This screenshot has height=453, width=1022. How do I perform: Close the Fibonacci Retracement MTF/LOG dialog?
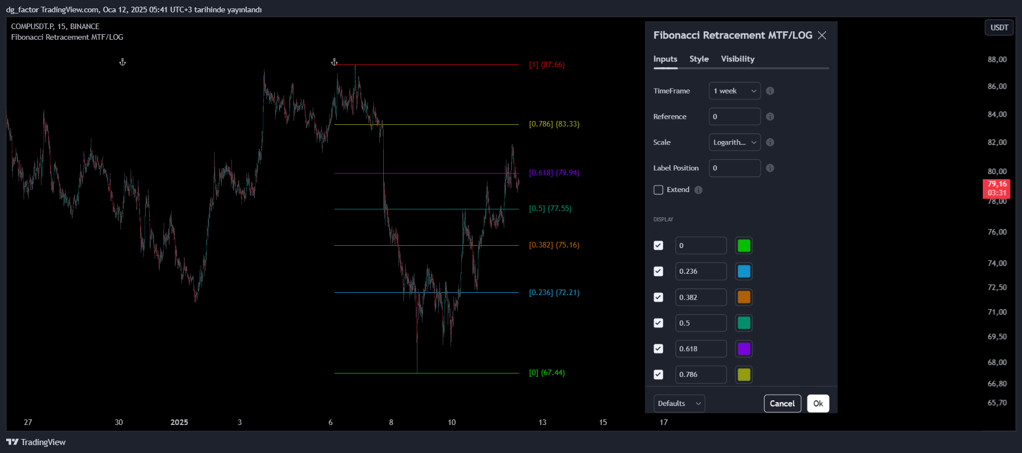pos(822,35)
